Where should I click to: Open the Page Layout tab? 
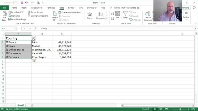(37, 8)
